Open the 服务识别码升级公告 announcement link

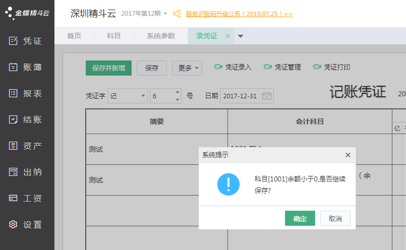[x=239, y=14]
